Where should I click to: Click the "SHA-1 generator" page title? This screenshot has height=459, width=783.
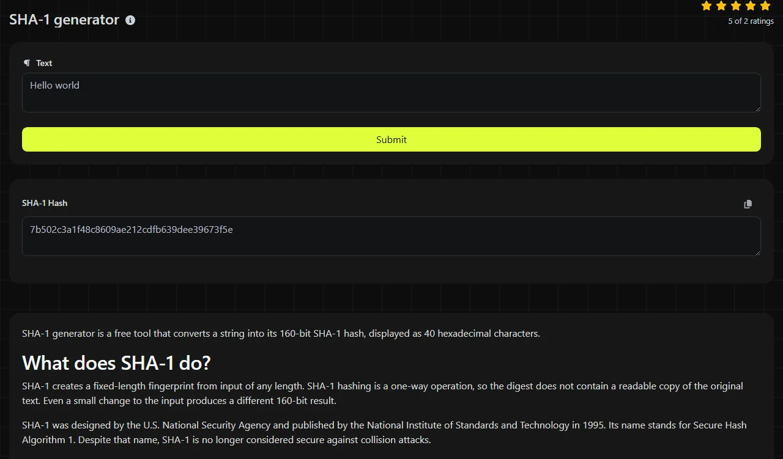tap(64, 20)
